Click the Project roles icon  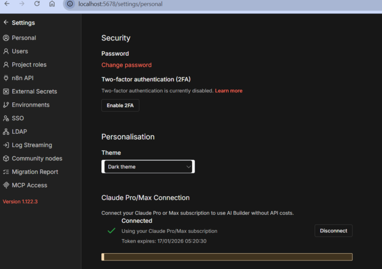[6, 65]
